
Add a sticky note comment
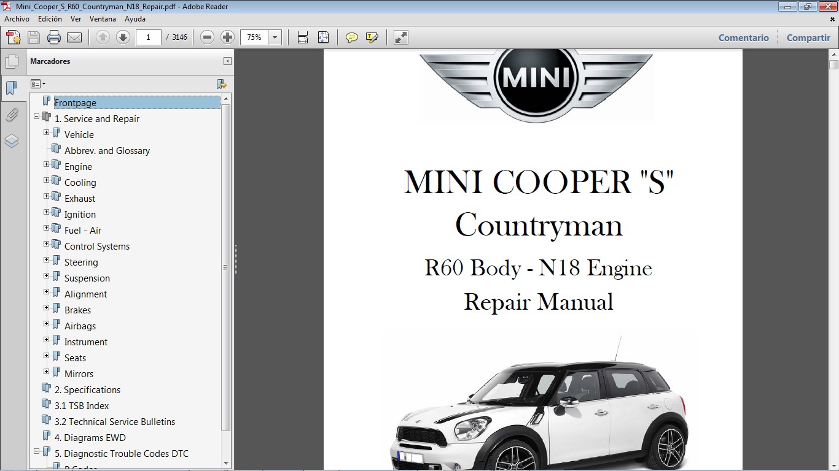351,37
